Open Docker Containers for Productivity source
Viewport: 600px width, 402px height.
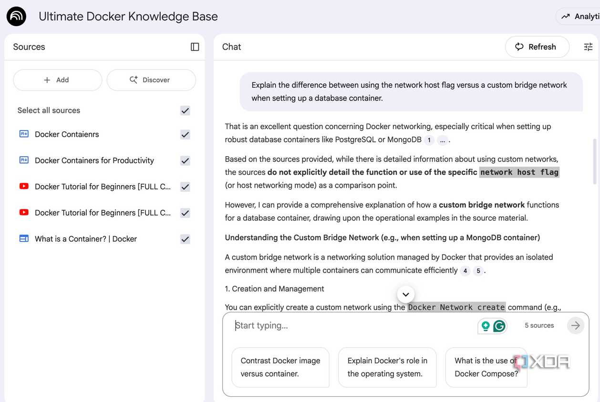(x=94, y=161)
